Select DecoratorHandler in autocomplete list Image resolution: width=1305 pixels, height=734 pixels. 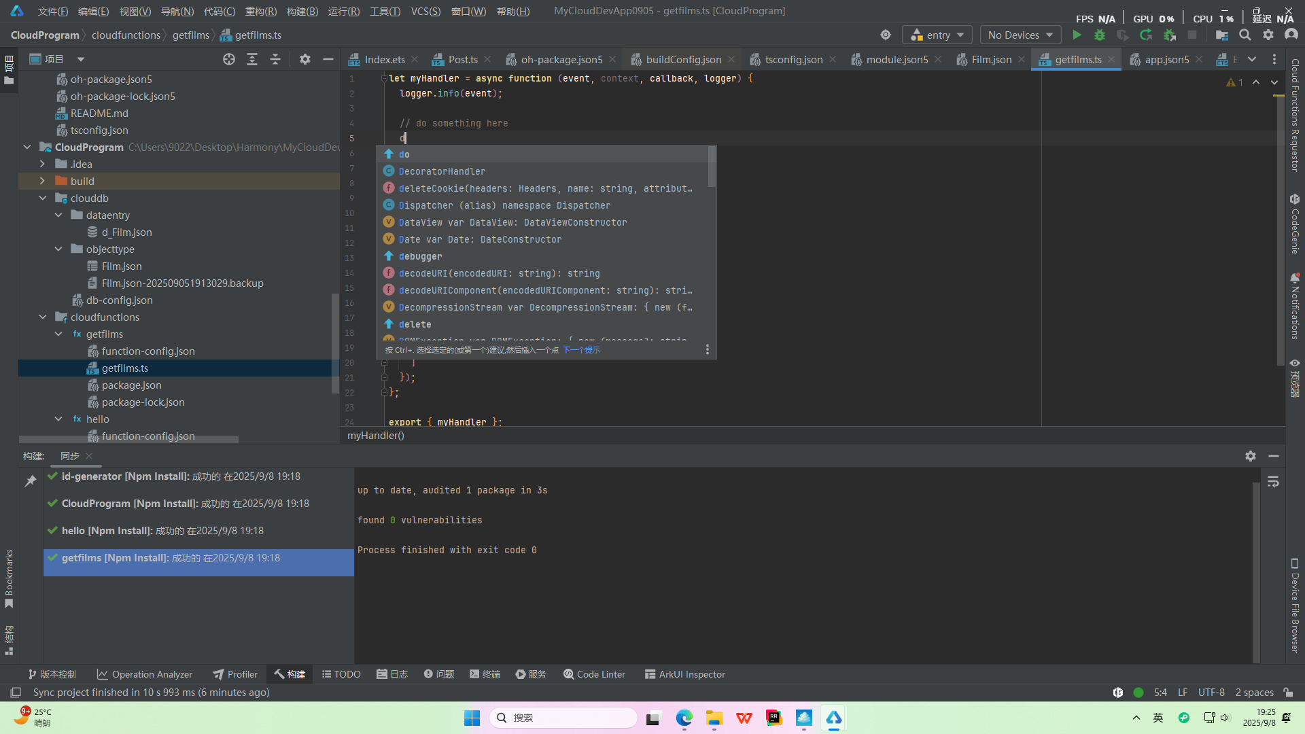tap(542, 171)
